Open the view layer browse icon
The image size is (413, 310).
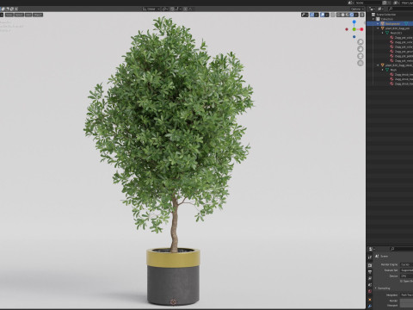coord(397,3)
